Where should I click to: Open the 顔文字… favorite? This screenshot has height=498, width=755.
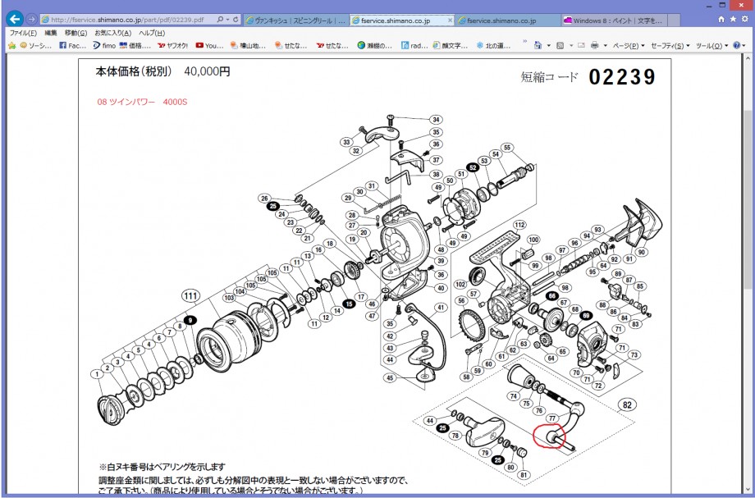(x=451, y=46)
